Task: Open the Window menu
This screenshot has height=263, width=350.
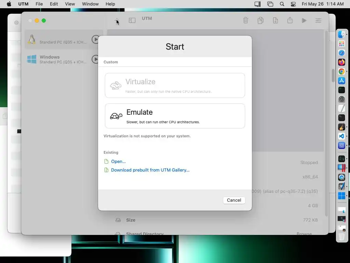Action: (90, 4)
